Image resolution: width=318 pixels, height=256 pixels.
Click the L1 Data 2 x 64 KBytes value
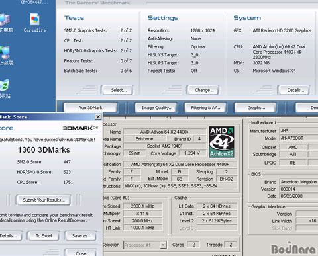tap(217, 206)
